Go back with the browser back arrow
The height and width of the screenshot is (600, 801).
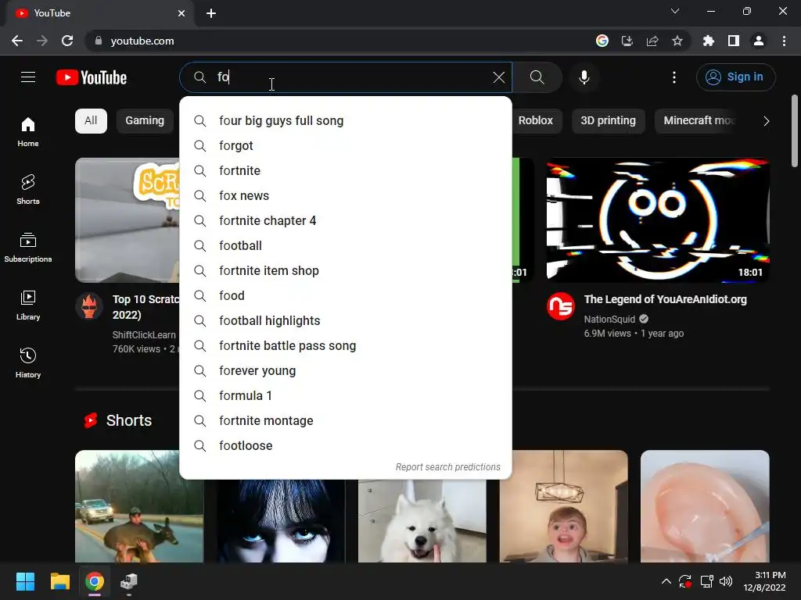click(17, 41)
